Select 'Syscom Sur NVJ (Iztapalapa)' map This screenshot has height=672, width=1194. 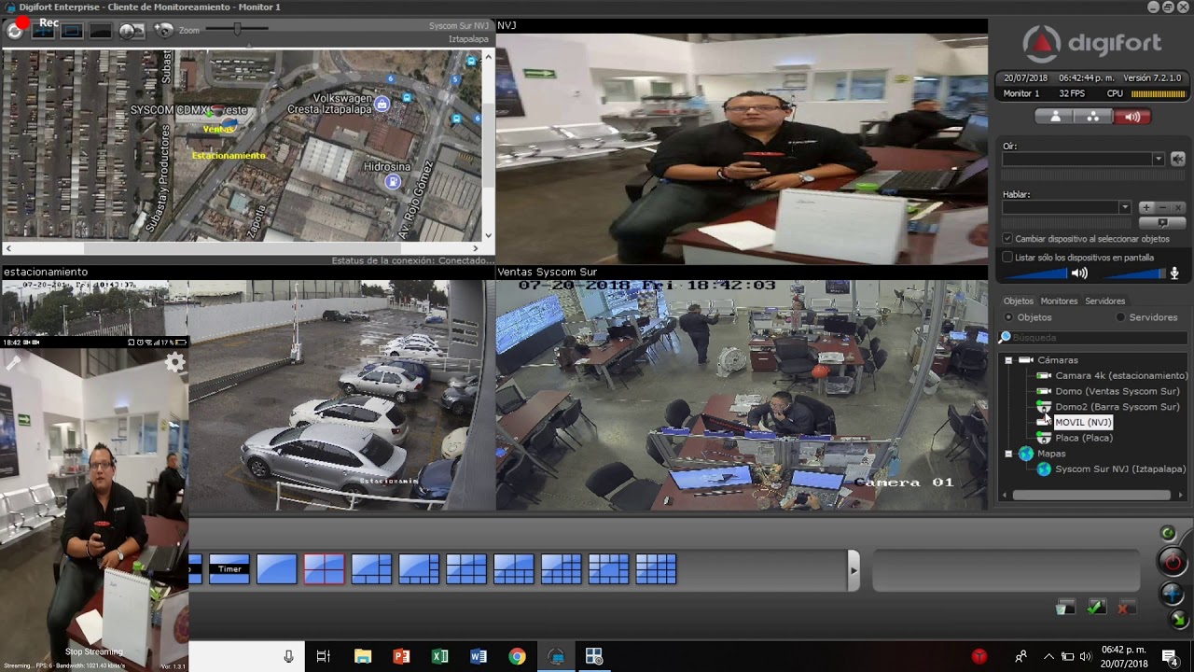click(x=1120, y=469)
